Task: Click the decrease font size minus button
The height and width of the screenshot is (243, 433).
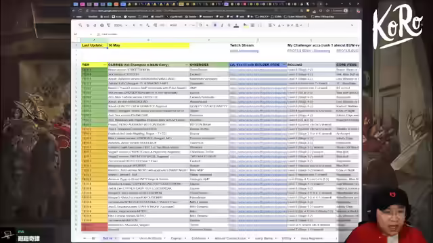Action: click(x=193, y=26)
